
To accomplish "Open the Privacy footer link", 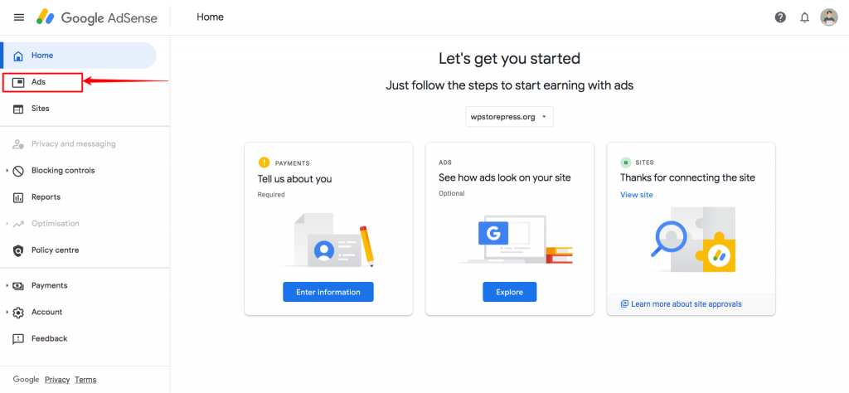I will tap(57, 380).
